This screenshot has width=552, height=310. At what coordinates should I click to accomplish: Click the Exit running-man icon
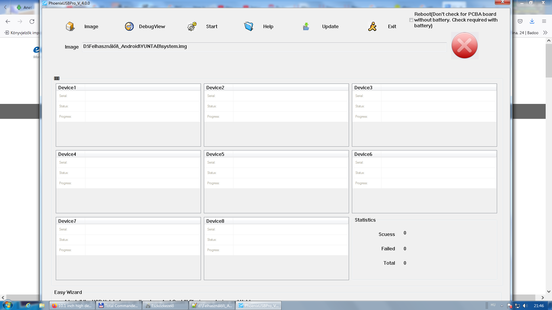(372, 26)
